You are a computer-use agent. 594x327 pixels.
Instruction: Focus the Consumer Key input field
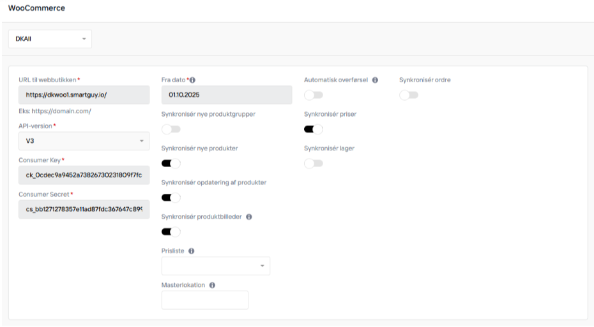84,175
